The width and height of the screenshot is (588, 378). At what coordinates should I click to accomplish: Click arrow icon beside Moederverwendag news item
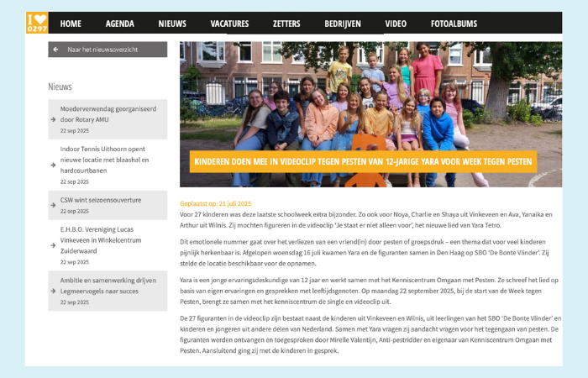point(53,119)
